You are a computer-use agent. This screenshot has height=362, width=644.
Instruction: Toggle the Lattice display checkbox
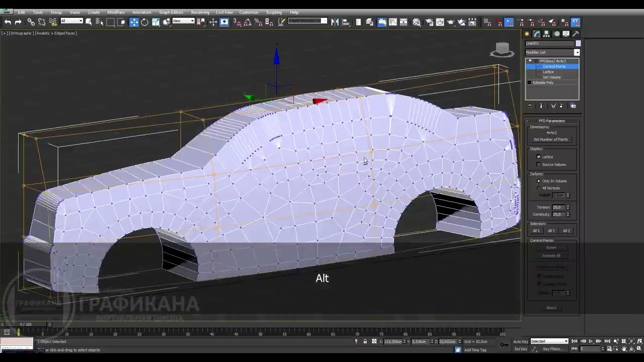tap(539, 157)
